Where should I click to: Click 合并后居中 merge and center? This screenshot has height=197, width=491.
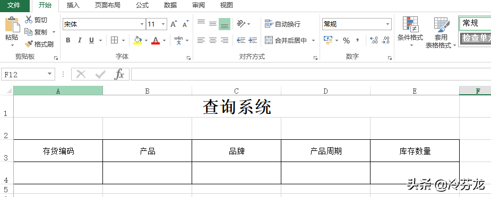coord(286,40)
